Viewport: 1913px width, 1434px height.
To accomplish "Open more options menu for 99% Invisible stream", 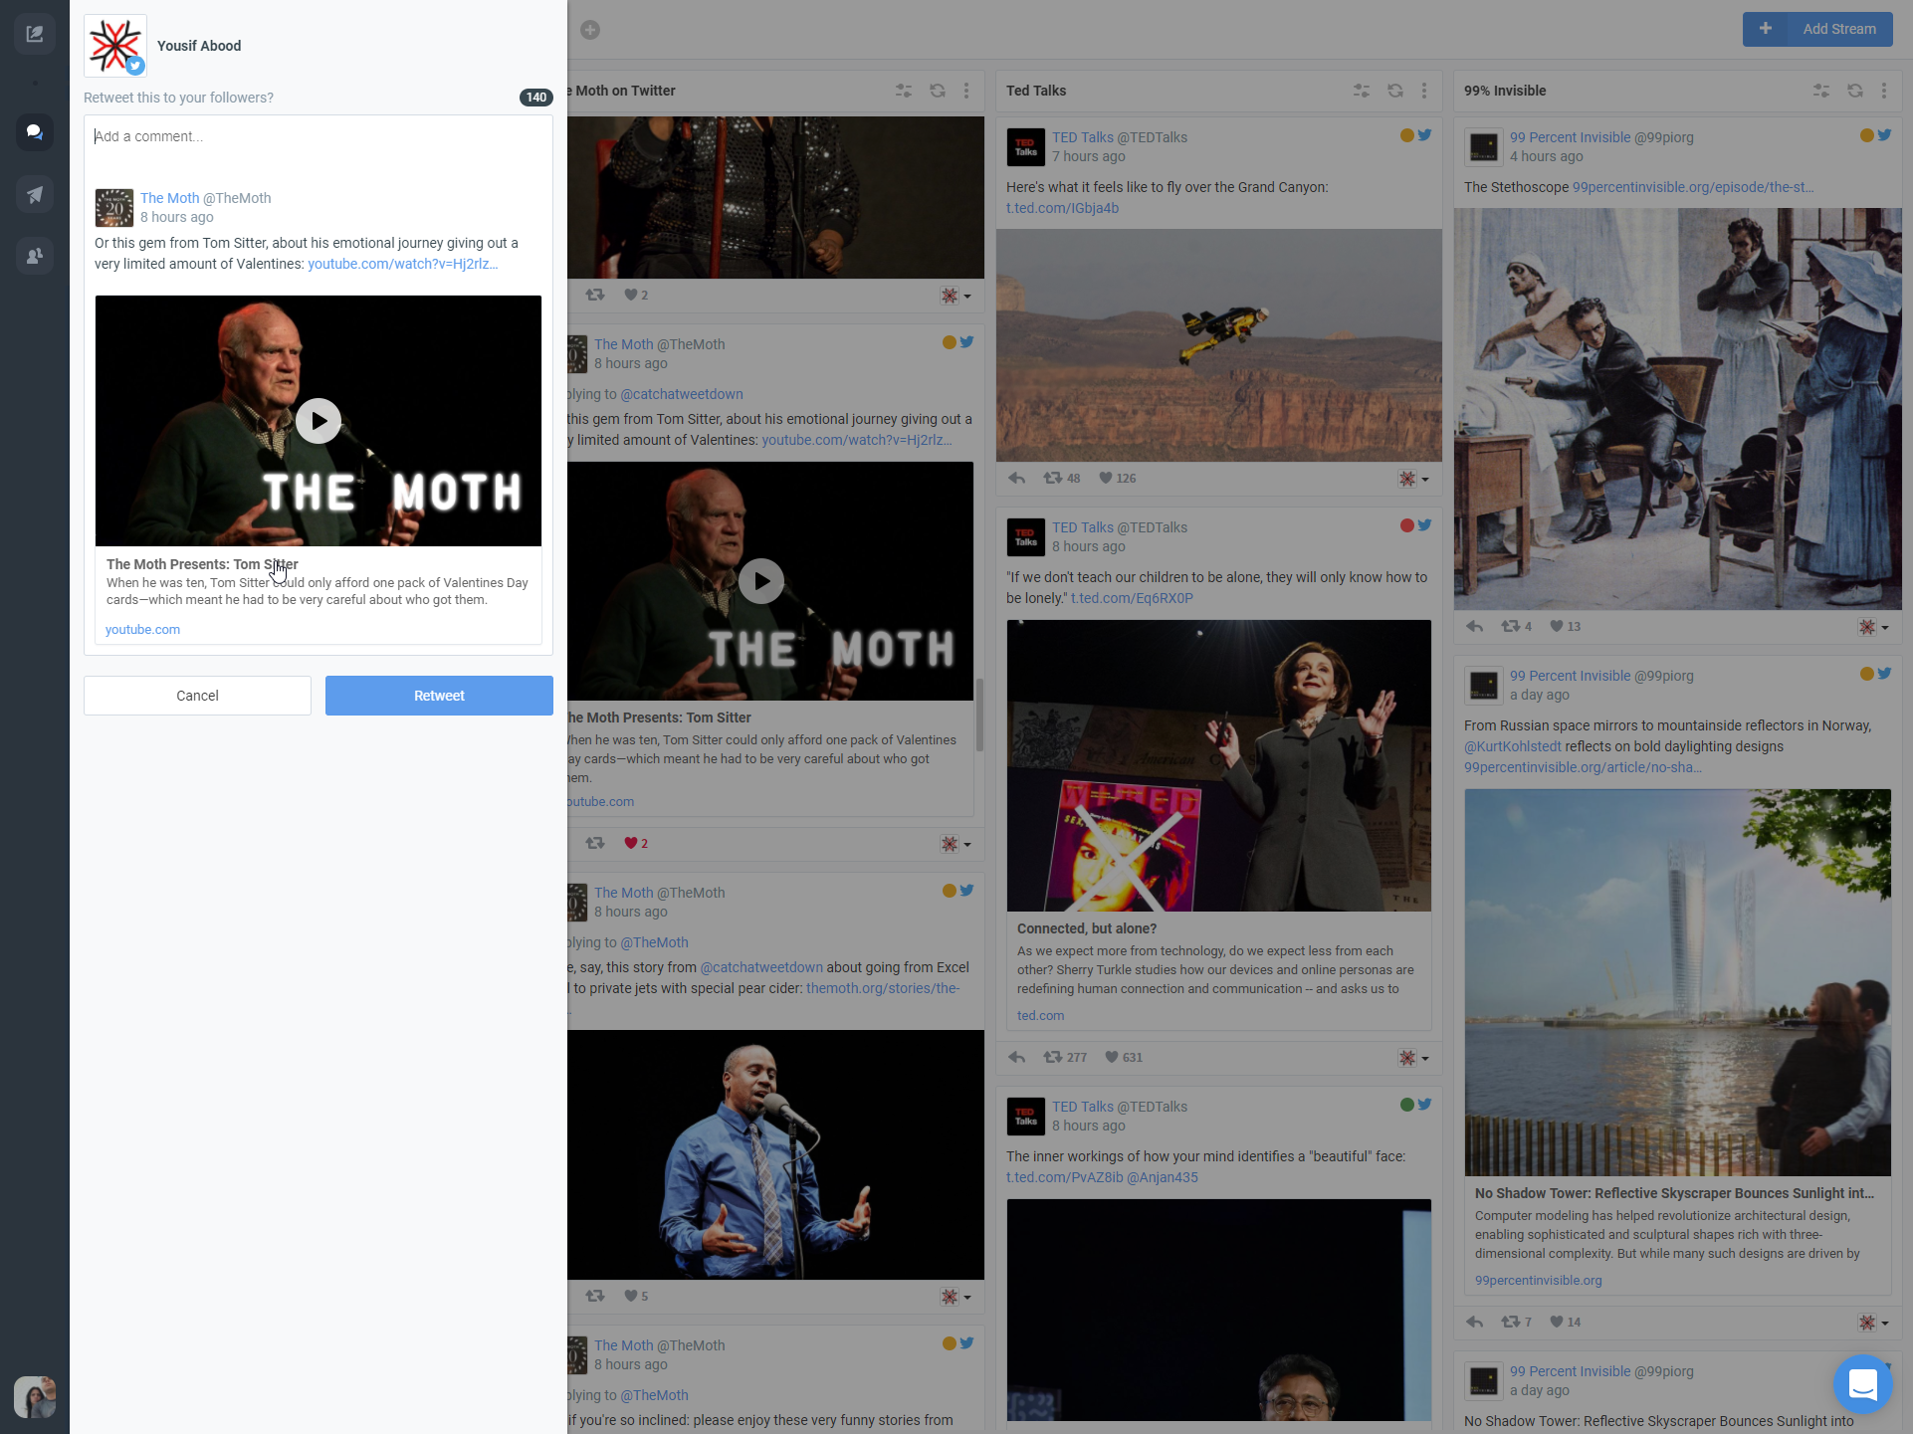I will 1883,91.
